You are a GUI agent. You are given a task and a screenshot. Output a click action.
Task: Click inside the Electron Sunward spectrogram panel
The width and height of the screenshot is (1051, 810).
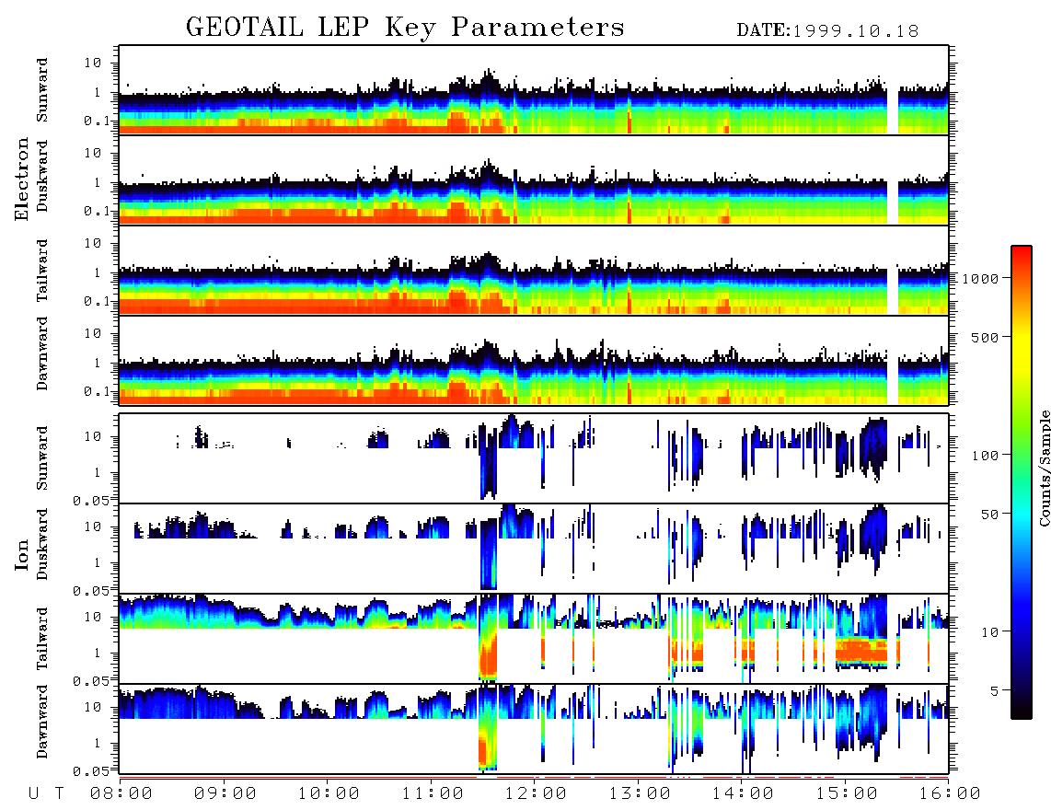pyautogui.click(x=534, y=90)
